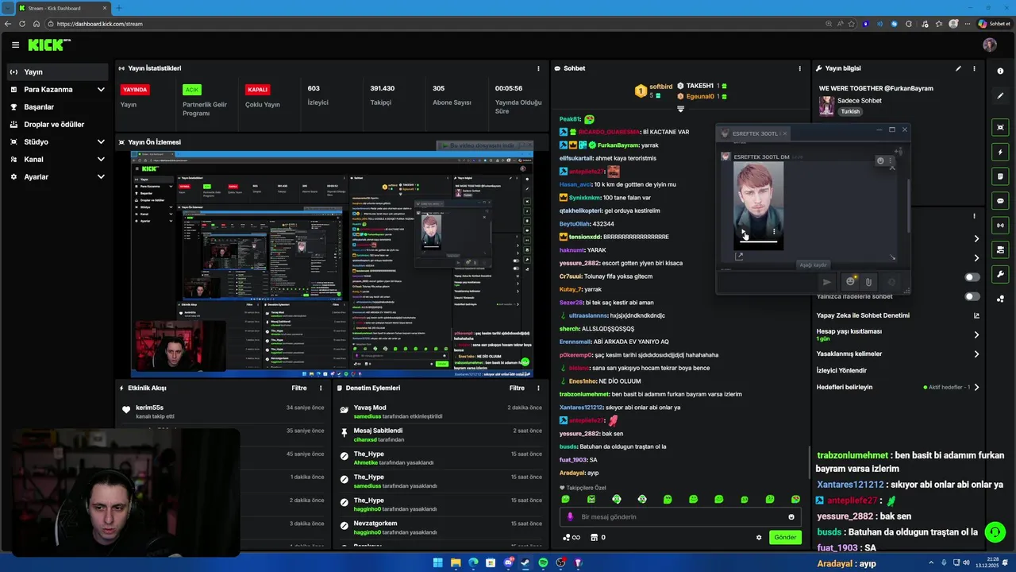This screenshot has height=572, width=1016.
Task: Open the Hedefleri belirleyin chevron
Action: (976, 387)
